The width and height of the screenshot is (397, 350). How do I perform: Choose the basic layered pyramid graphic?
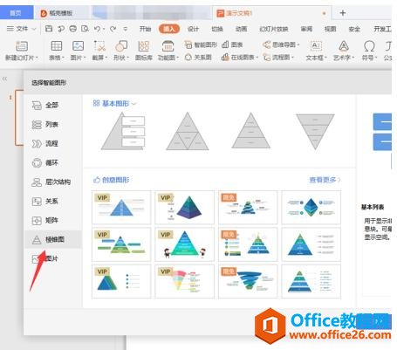(251, 131)
